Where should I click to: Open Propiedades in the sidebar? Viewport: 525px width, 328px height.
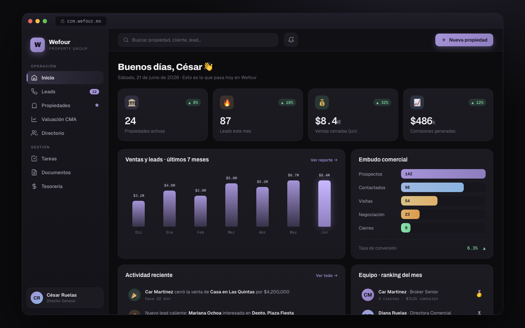pyautogui.click(x=65, y=105)
